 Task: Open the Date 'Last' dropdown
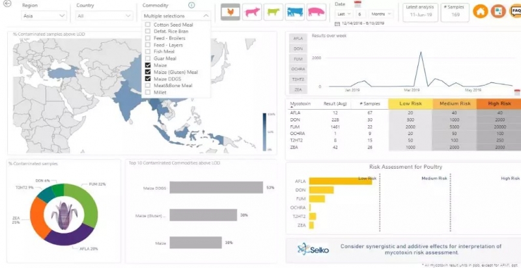coord(345,14)
